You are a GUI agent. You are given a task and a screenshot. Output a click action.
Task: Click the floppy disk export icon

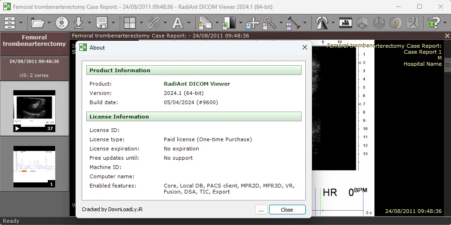point(102,23)
